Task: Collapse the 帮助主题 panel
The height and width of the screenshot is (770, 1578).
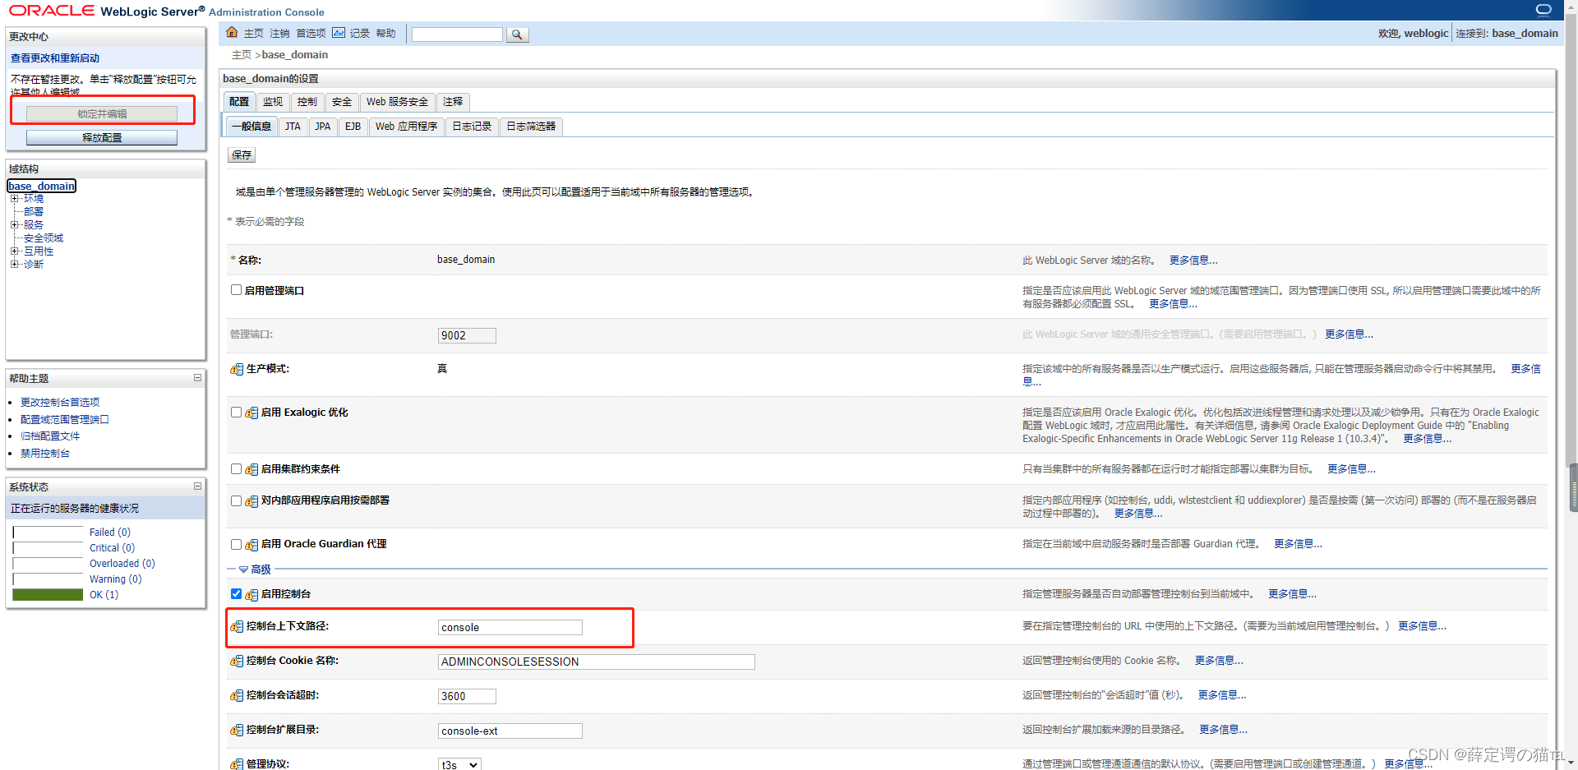Action: pos(197,378)
